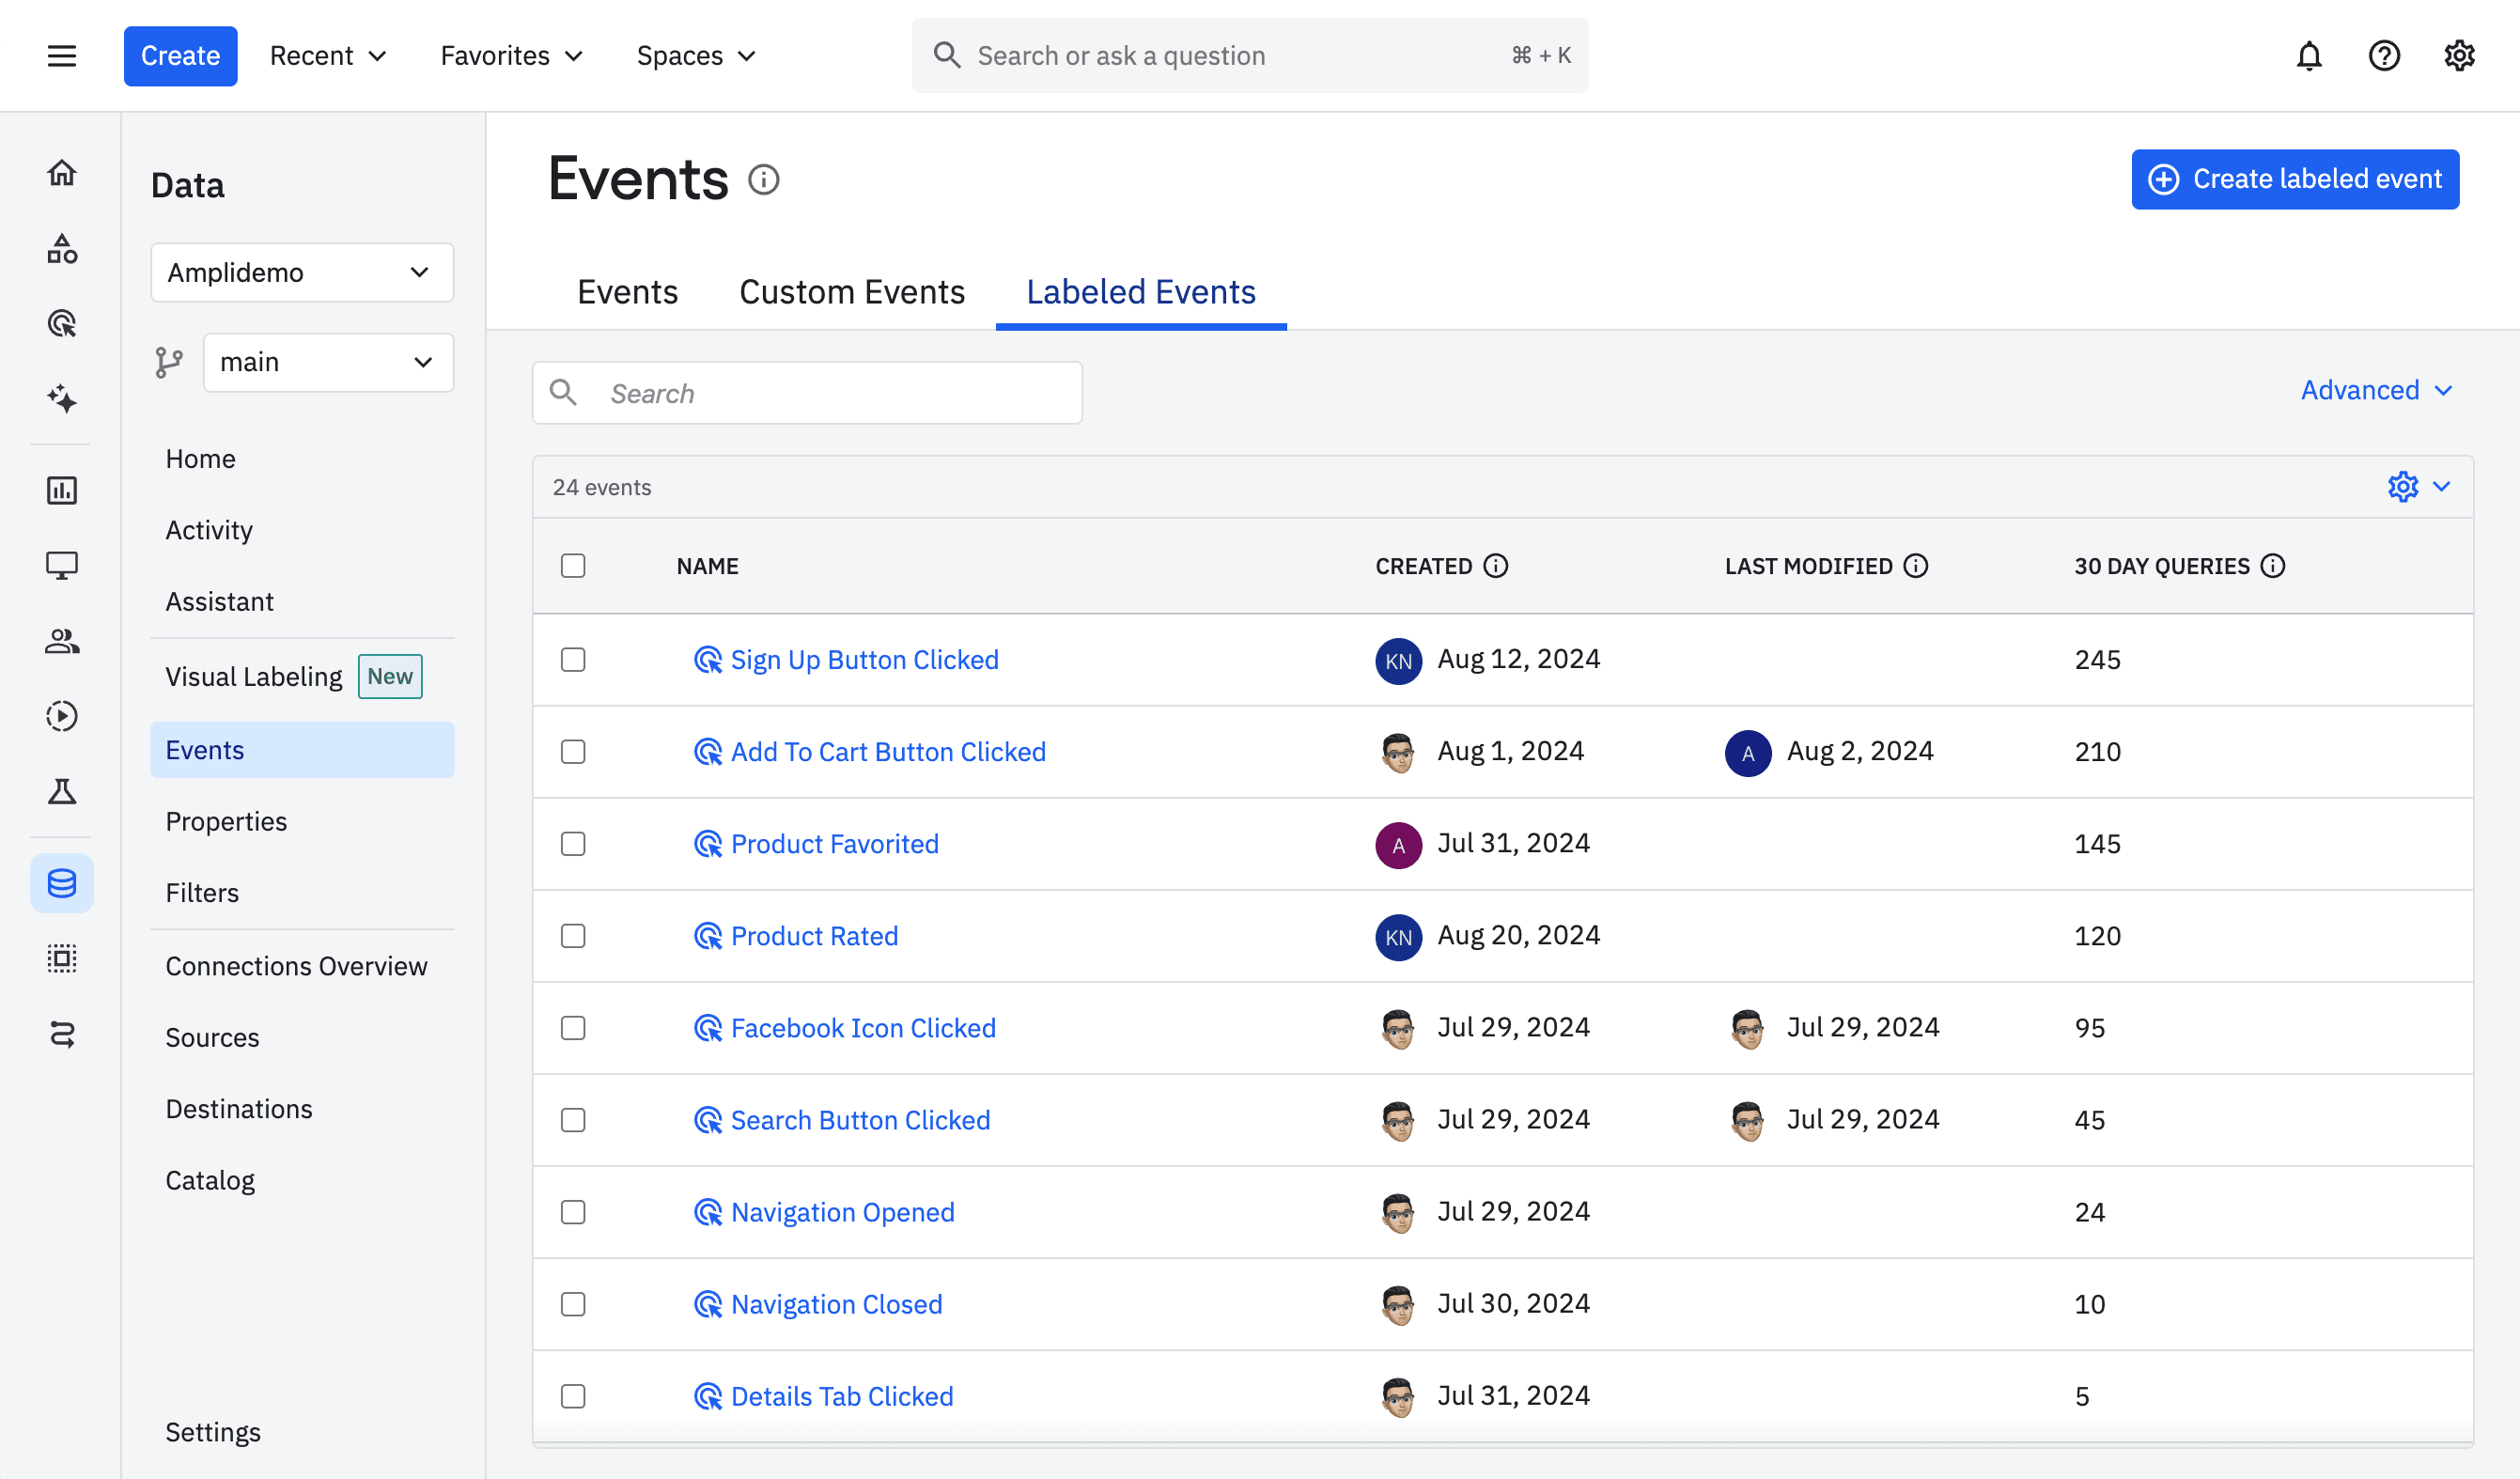2520x1479 pixels.
Task: Click the Experiments flask icon in sidebar
Action: pyautogui.click(x=62, y=792)
